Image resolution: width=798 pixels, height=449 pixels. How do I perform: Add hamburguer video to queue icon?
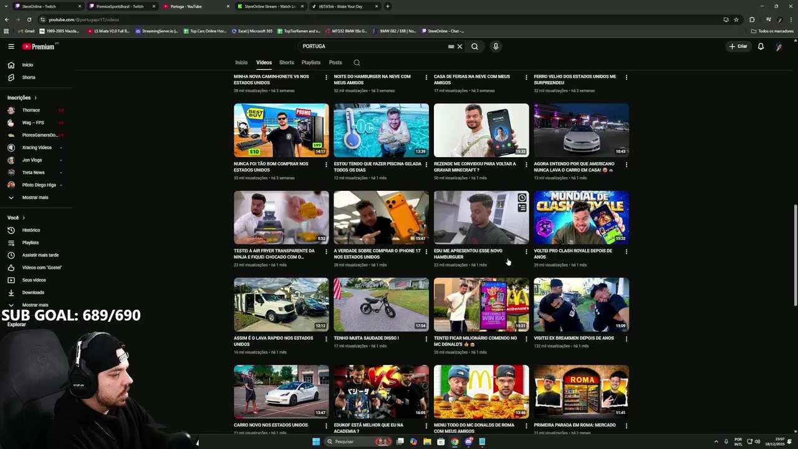click(x=522, y=208)
